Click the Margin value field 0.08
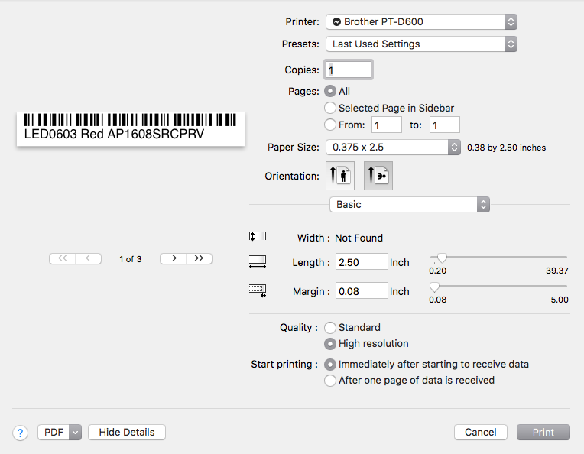 (x=362, y=291)
